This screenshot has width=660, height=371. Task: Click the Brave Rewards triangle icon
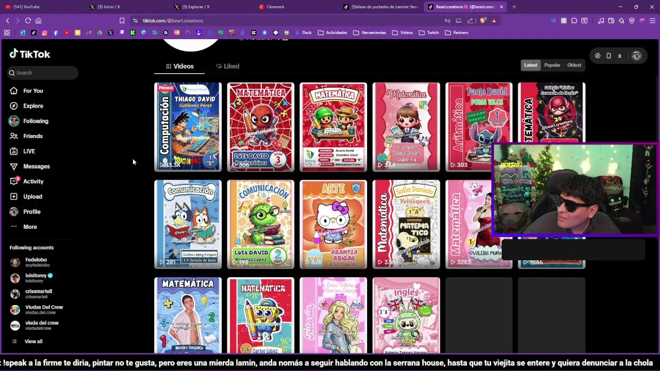click(x=494, y=21)
